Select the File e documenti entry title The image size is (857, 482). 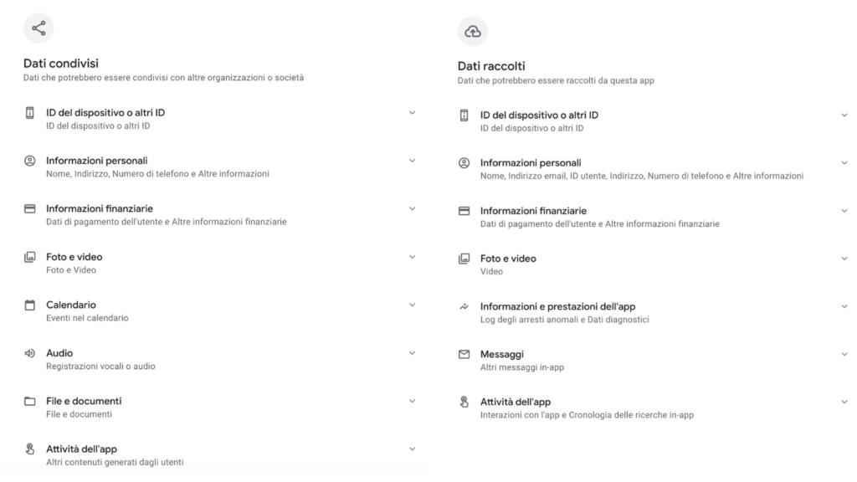point(84,401)
